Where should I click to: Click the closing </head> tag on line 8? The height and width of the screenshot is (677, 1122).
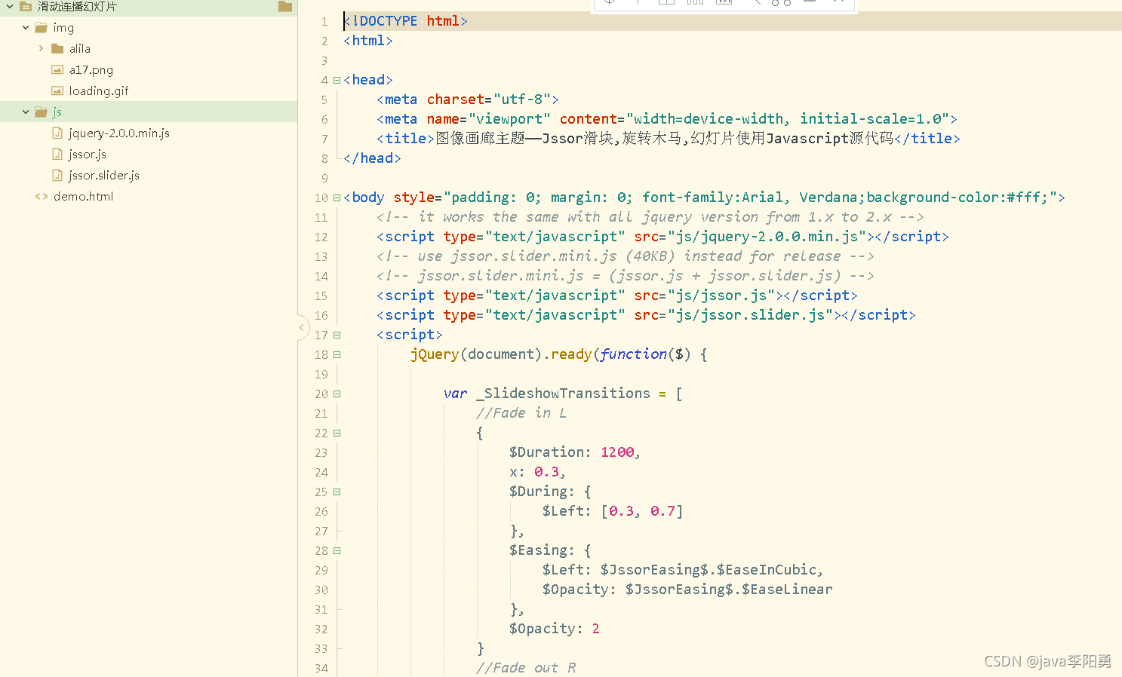coord(372,158)
